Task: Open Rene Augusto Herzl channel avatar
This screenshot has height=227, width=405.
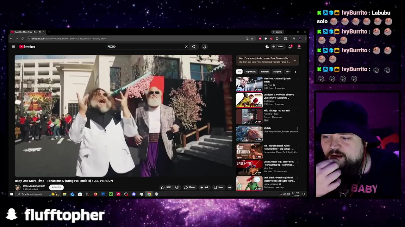Action: 18,187
